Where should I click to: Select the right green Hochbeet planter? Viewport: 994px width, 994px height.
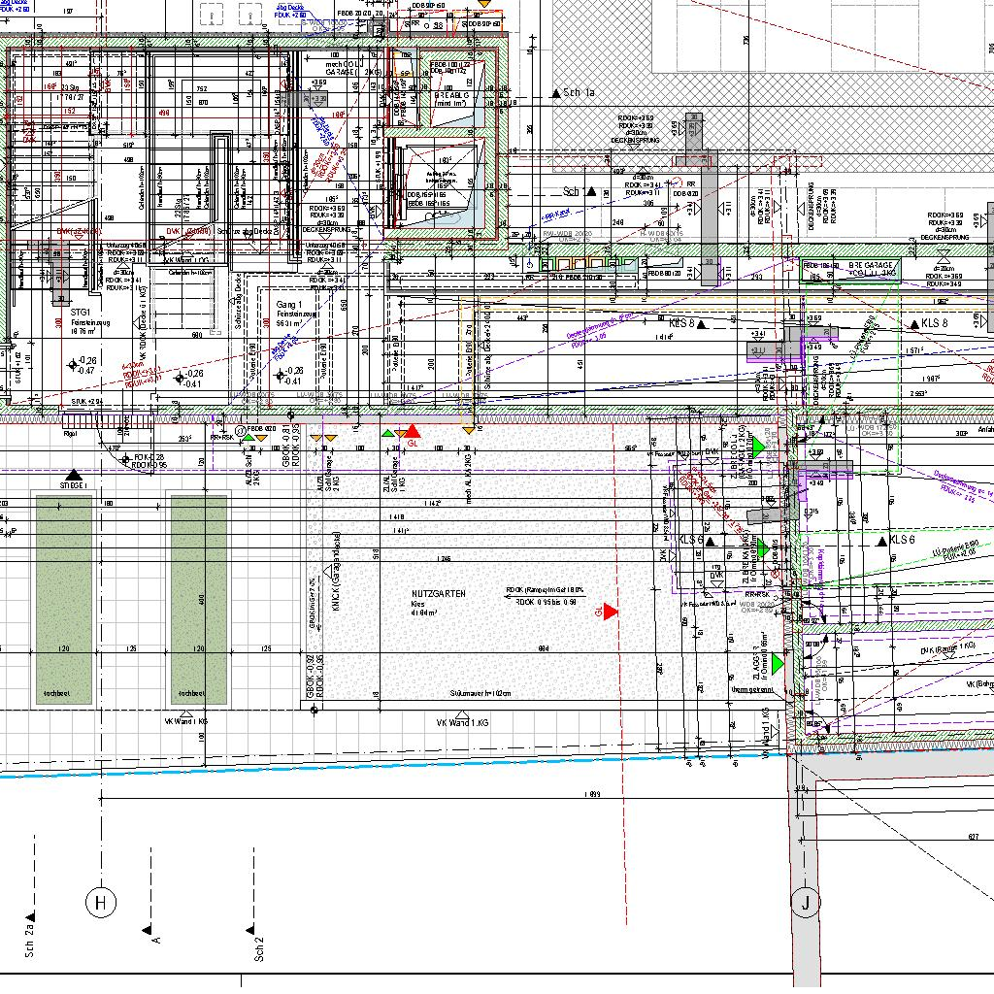pyautogui.click(x=199, y=597)
